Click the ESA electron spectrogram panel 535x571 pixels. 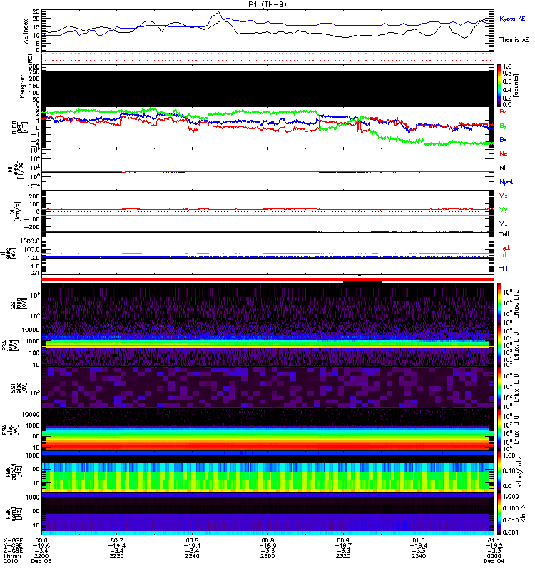pyautogui.click(x=267, y=430)
